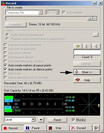Viewport: 104px width, 133px height.
Task: Click the exit door icon
Action: coord(96,128)
